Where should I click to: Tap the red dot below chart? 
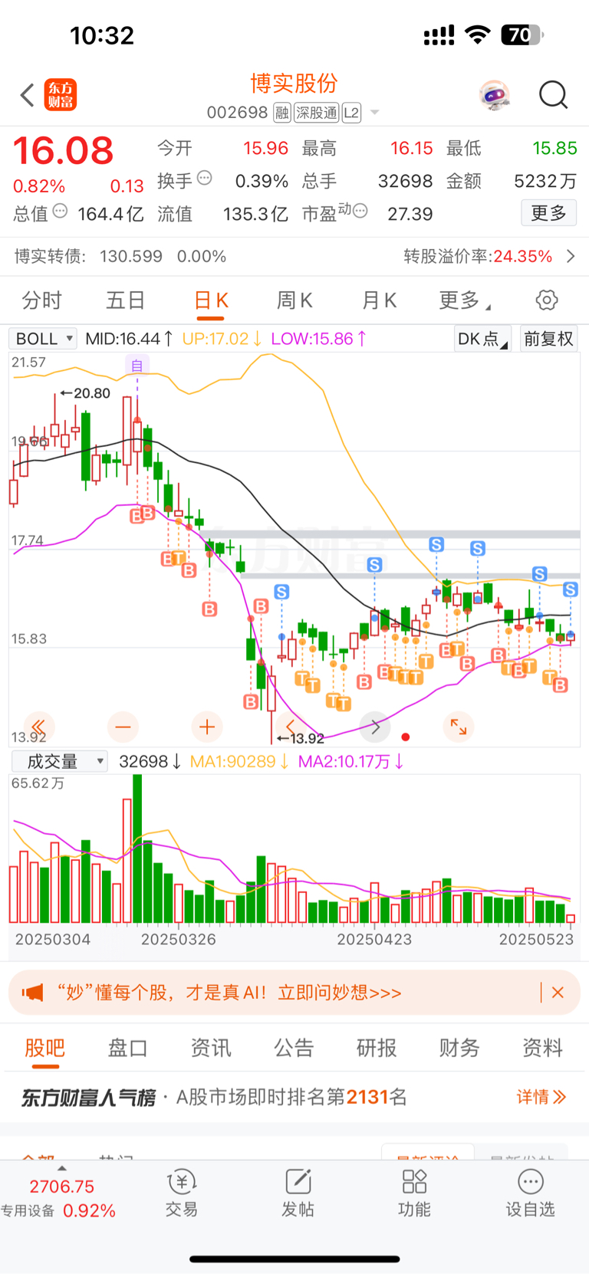(x=406, y=737)
